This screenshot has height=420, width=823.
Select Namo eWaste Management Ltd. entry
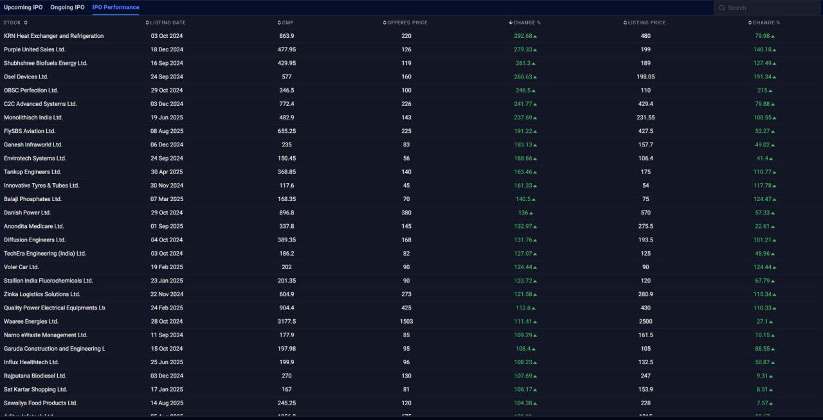tap(46, 335)
